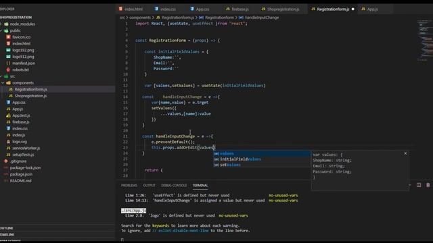Open firebase.js in the explorer tree
Screen dimensions: 433x243
[x=21, y=122]
